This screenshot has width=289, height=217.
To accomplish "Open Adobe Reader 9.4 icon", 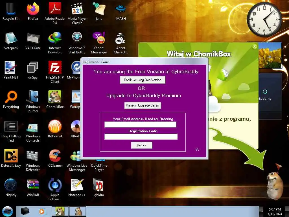I will (x=55, y=14).
